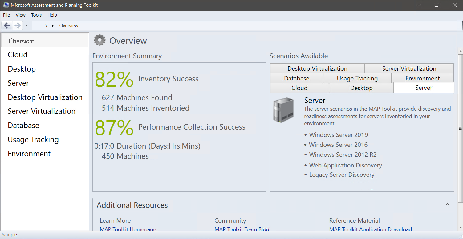Viewport: 463px width, 239px height.
Task: Close the MAP Toolkit window
Action: [x=454, y=5]
